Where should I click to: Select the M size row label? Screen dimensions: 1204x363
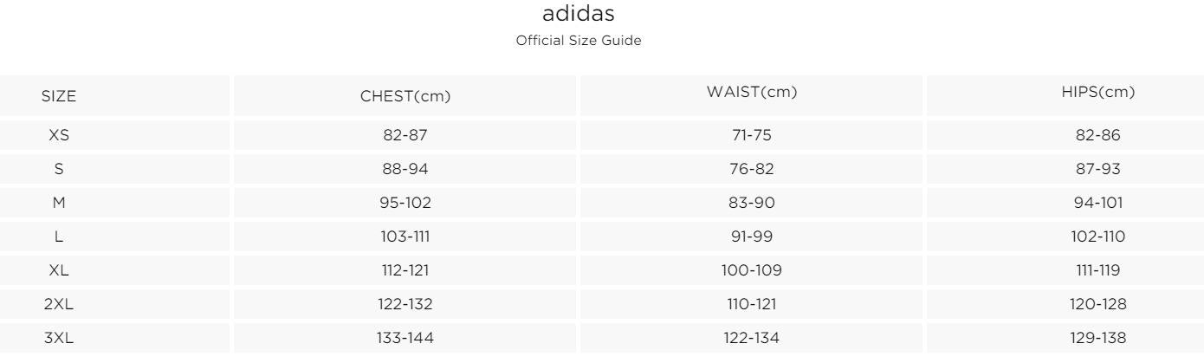pos(59,203)
